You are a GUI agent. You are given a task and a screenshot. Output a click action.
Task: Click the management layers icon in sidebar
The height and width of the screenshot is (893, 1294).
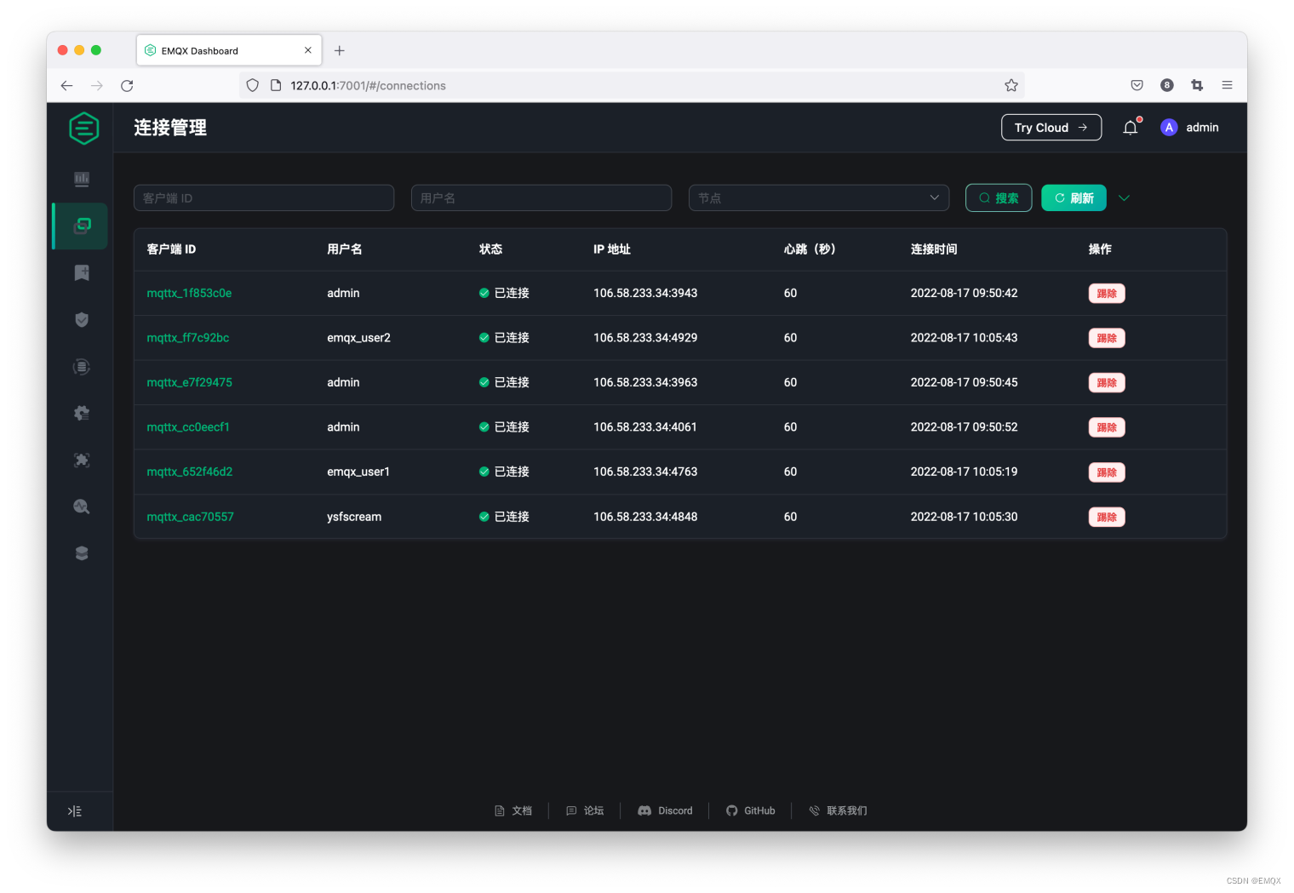pos(81,552)
